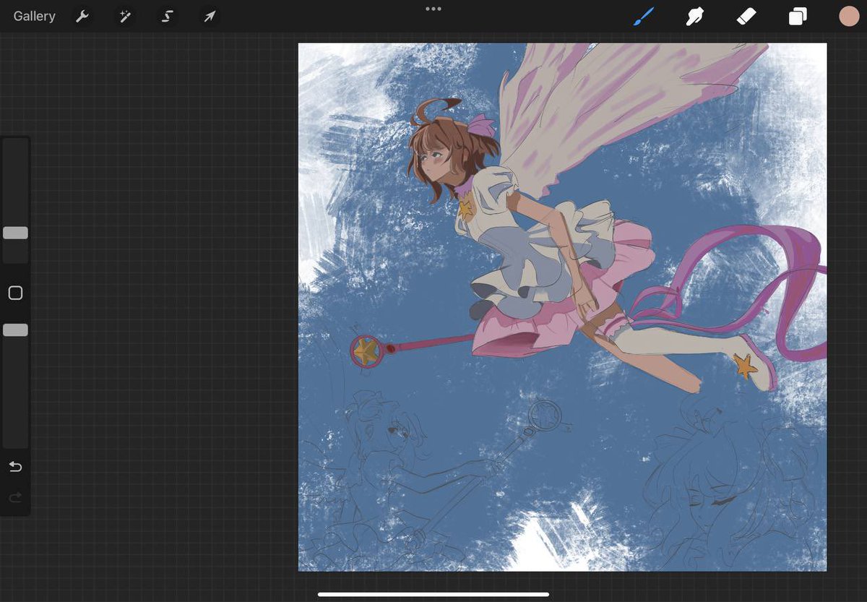Tap the three-dot multitasking menu
This screenshot has height=602, width=867.
433,9
